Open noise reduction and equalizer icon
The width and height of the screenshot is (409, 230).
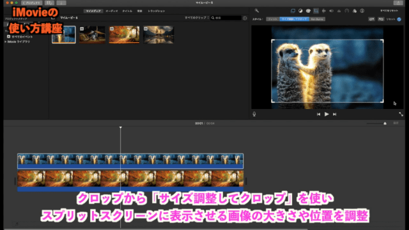pyautogui.click(x=339, y=11)
